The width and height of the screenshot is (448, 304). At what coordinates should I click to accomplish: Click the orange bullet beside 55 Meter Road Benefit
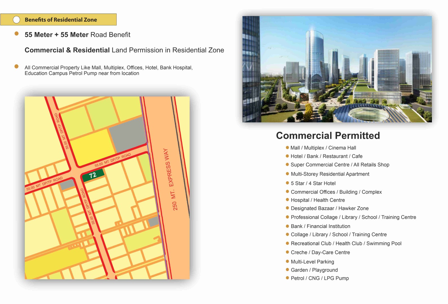pos(17,34)
